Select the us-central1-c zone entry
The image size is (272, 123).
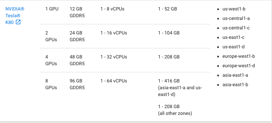[x=236, y=28]
